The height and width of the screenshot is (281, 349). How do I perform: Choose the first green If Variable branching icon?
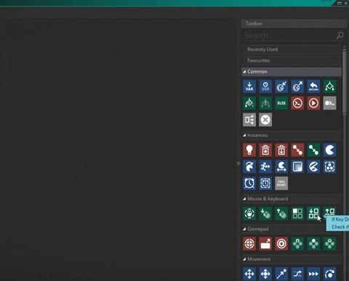[329, 86]
